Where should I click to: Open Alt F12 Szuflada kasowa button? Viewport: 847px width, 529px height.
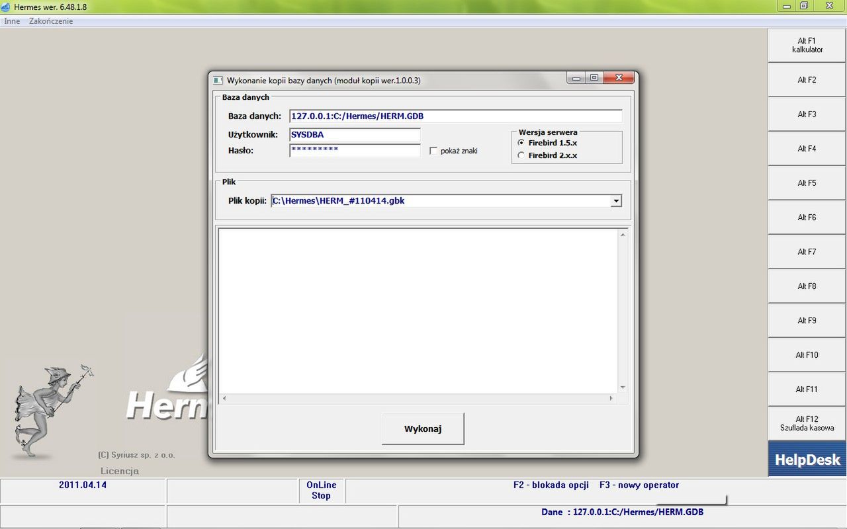807,423
